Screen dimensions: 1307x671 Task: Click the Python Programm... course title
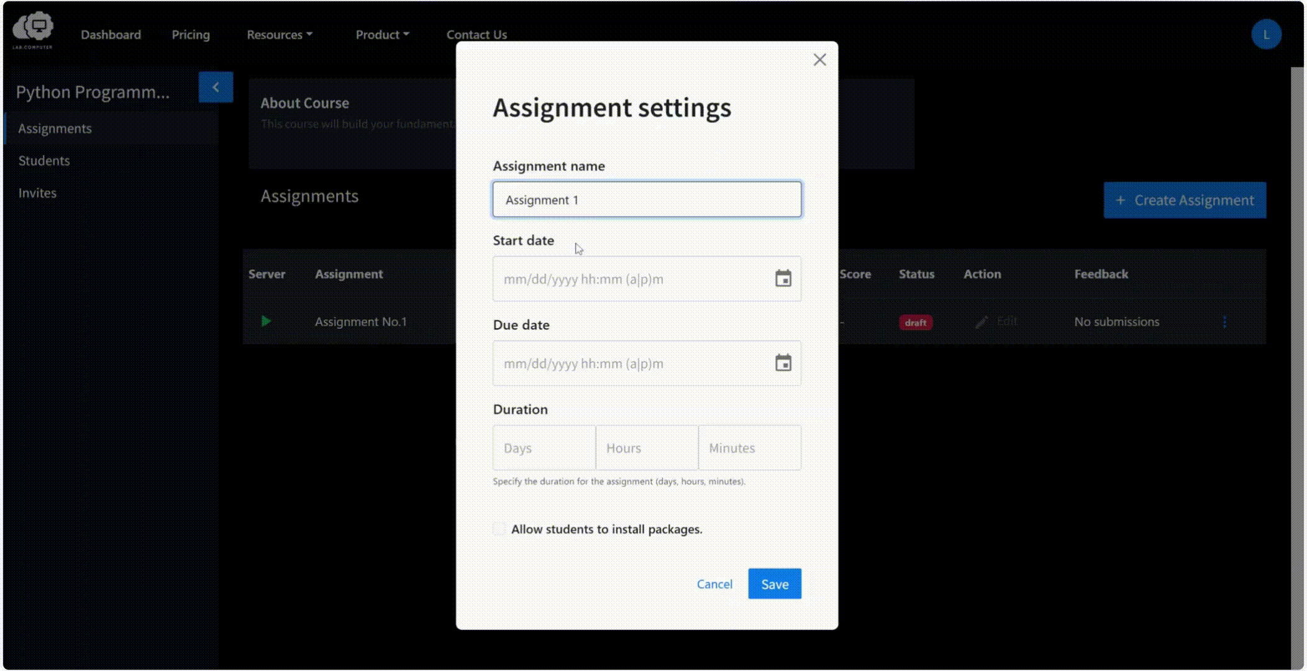pyautogui.click(x=93, y=92)
